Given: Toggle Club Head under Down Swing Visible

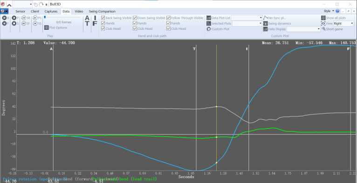Looking at the screenshot, I should coord(135,29).
